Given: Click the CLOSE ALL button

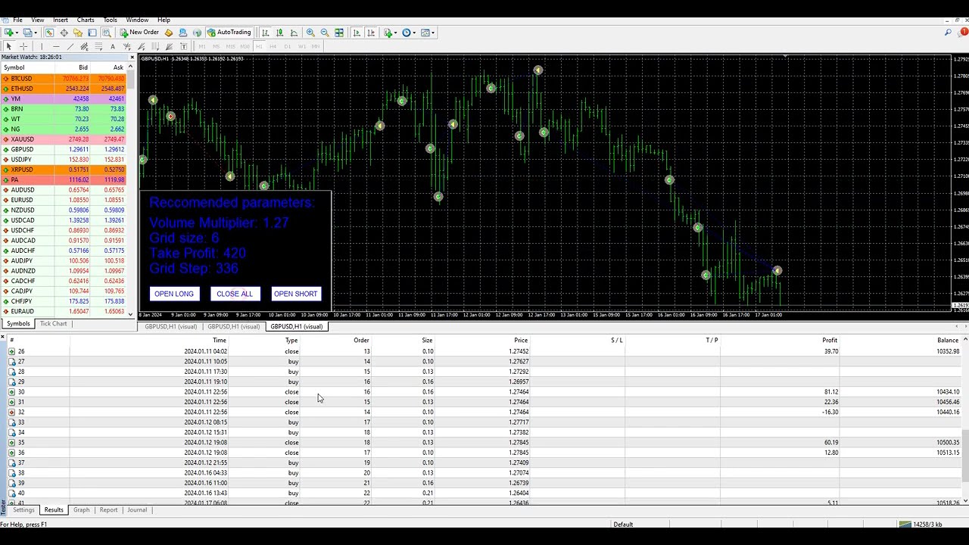Looking at the screenshot, I should (x=235, y=294).
